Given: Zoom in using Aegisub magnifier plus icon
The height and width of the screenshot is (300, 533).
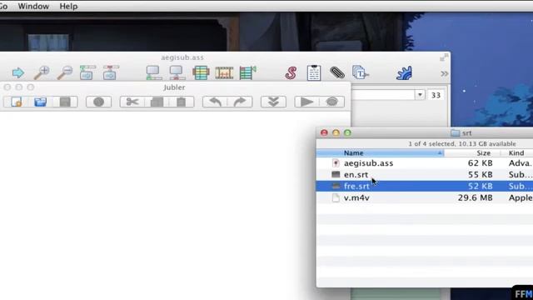Looking at the screenshot, I should pyautogui.click(x=42, y=72).
